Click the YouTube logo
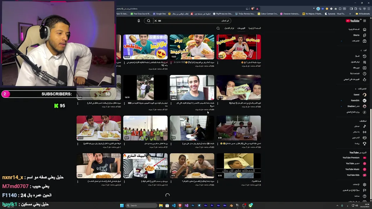This screenshot has height=209, width=372. pos(353,21)
